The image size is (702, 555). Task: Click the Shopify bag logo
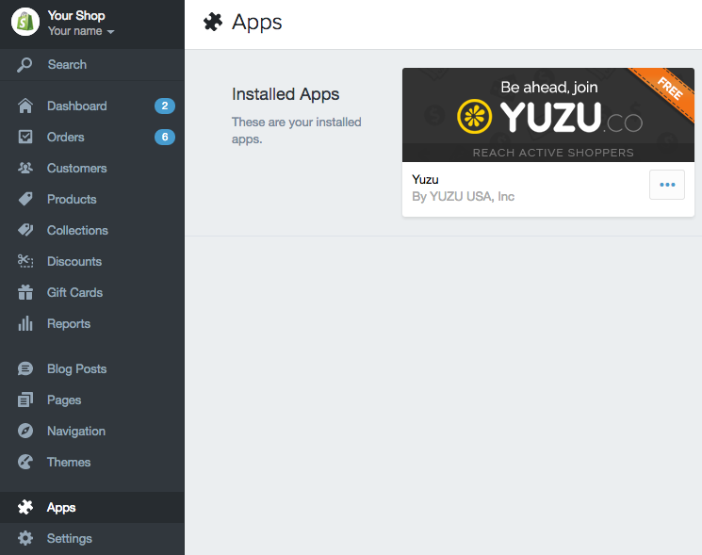25,22
